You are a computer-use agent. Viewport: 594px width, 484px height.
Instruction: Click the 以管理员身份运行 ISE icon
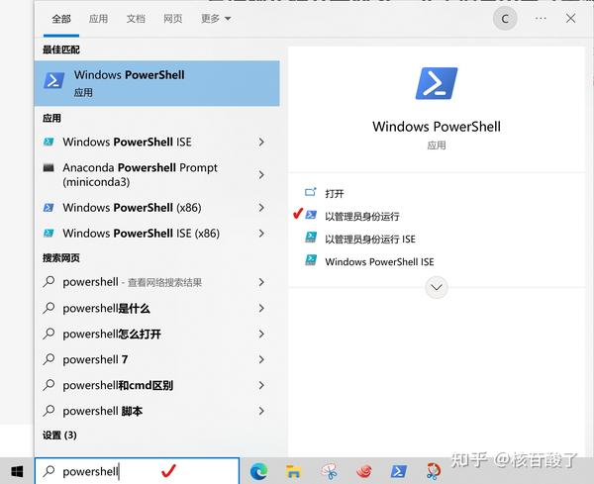click(x=311, y=238)
